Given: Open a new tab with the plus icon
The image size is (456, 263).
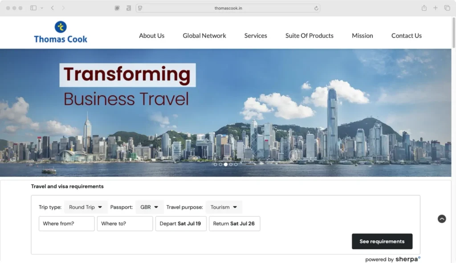Looking at the screenshot, I should point(435,8).
